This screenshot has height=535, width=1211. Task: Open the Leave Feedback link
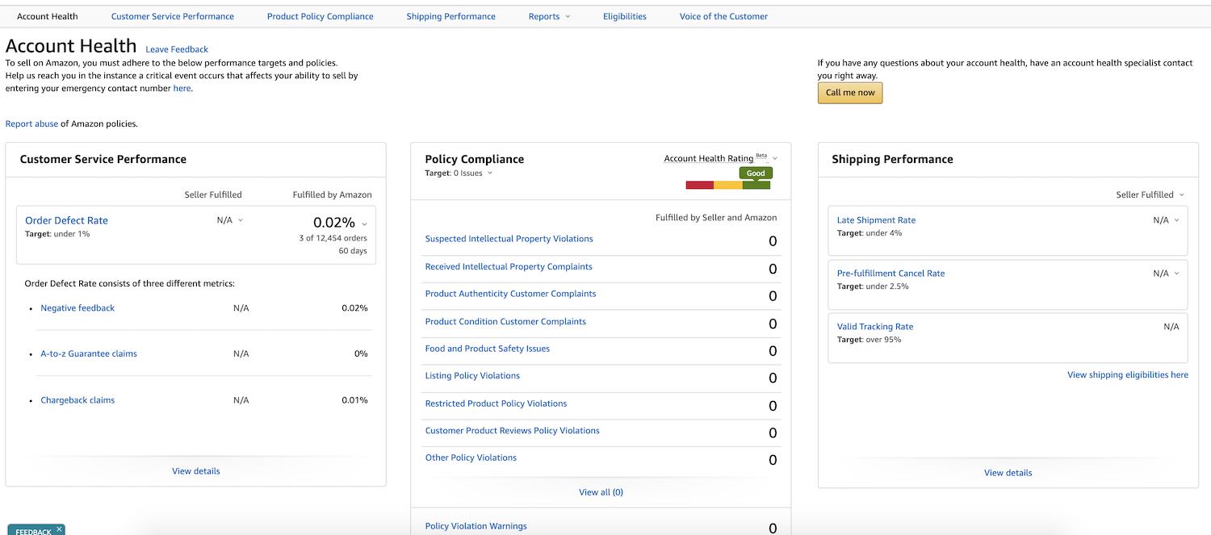pos(177,49)
